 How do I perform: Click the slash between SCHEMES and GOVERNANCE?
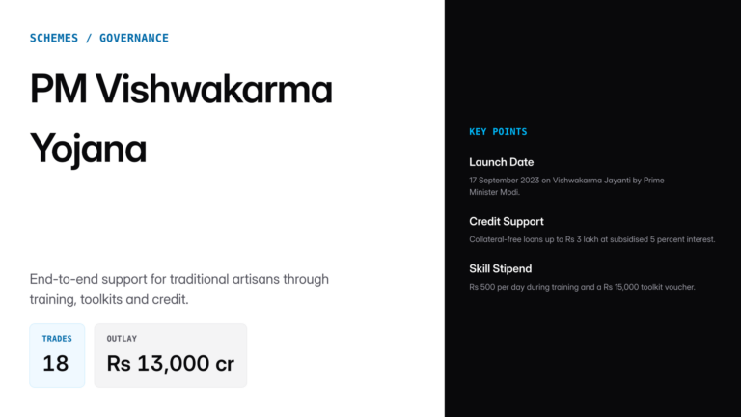[x=89, y=39]
